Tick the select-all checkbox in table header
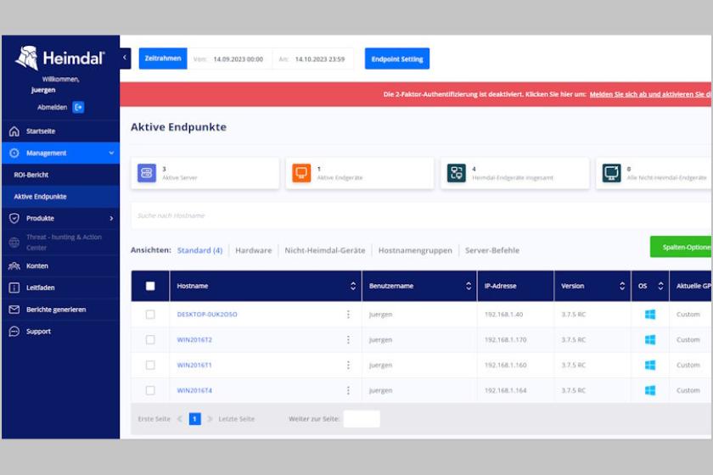The image size is (713, 475). [x=150, y=286]
